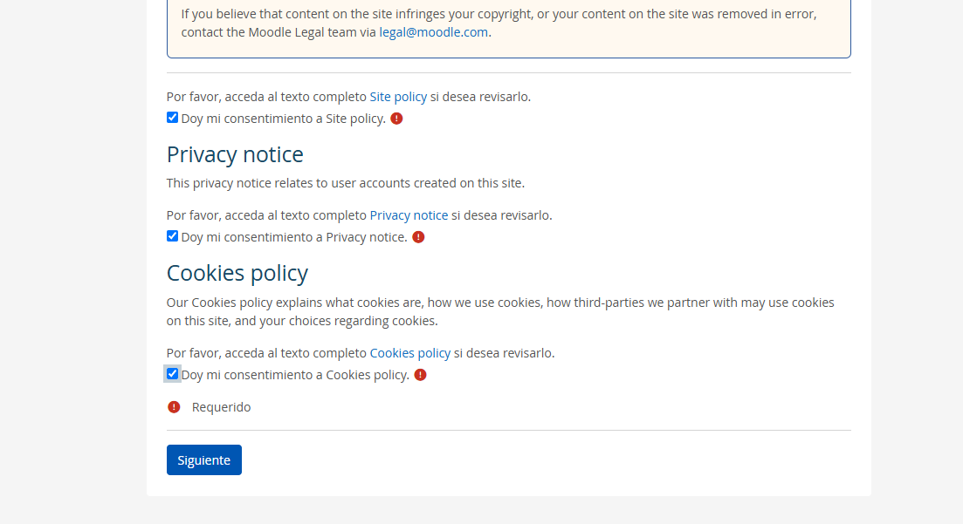This screenshot has width=963, height=524.
Task: Open the Site policy full text link
Action: (398, 97)
